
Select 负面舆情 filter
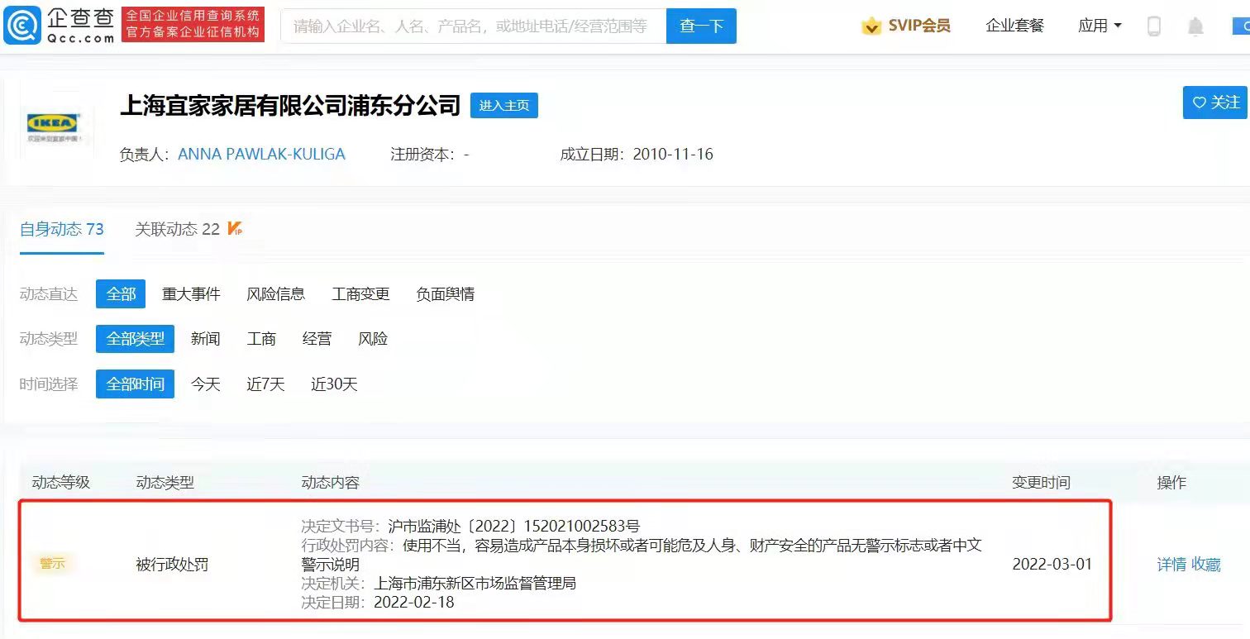point(445,294)
